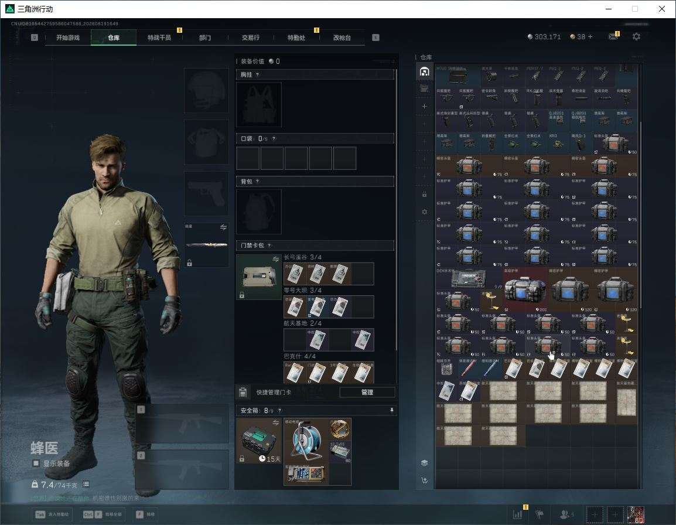Toggle the 显示装备 checkbox

[36, 463]
